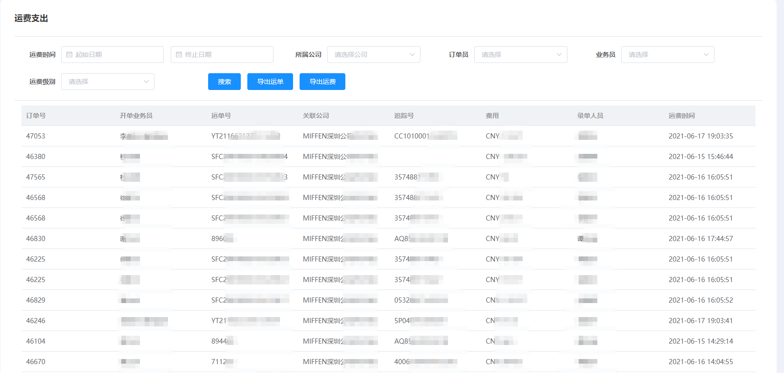
Task: Click the calendar icon in start date field
Action: pos(70,55)
